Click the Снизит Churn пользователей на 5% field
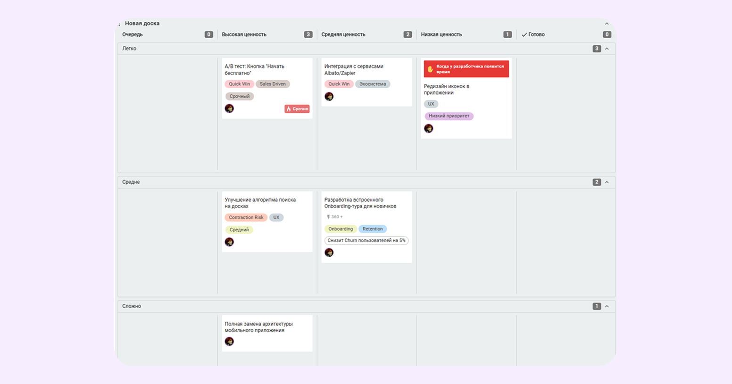 [366, 241]
